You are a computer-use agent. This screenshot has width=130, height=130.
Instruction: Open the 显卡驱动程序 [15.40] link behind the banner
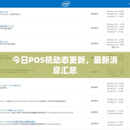17,70
